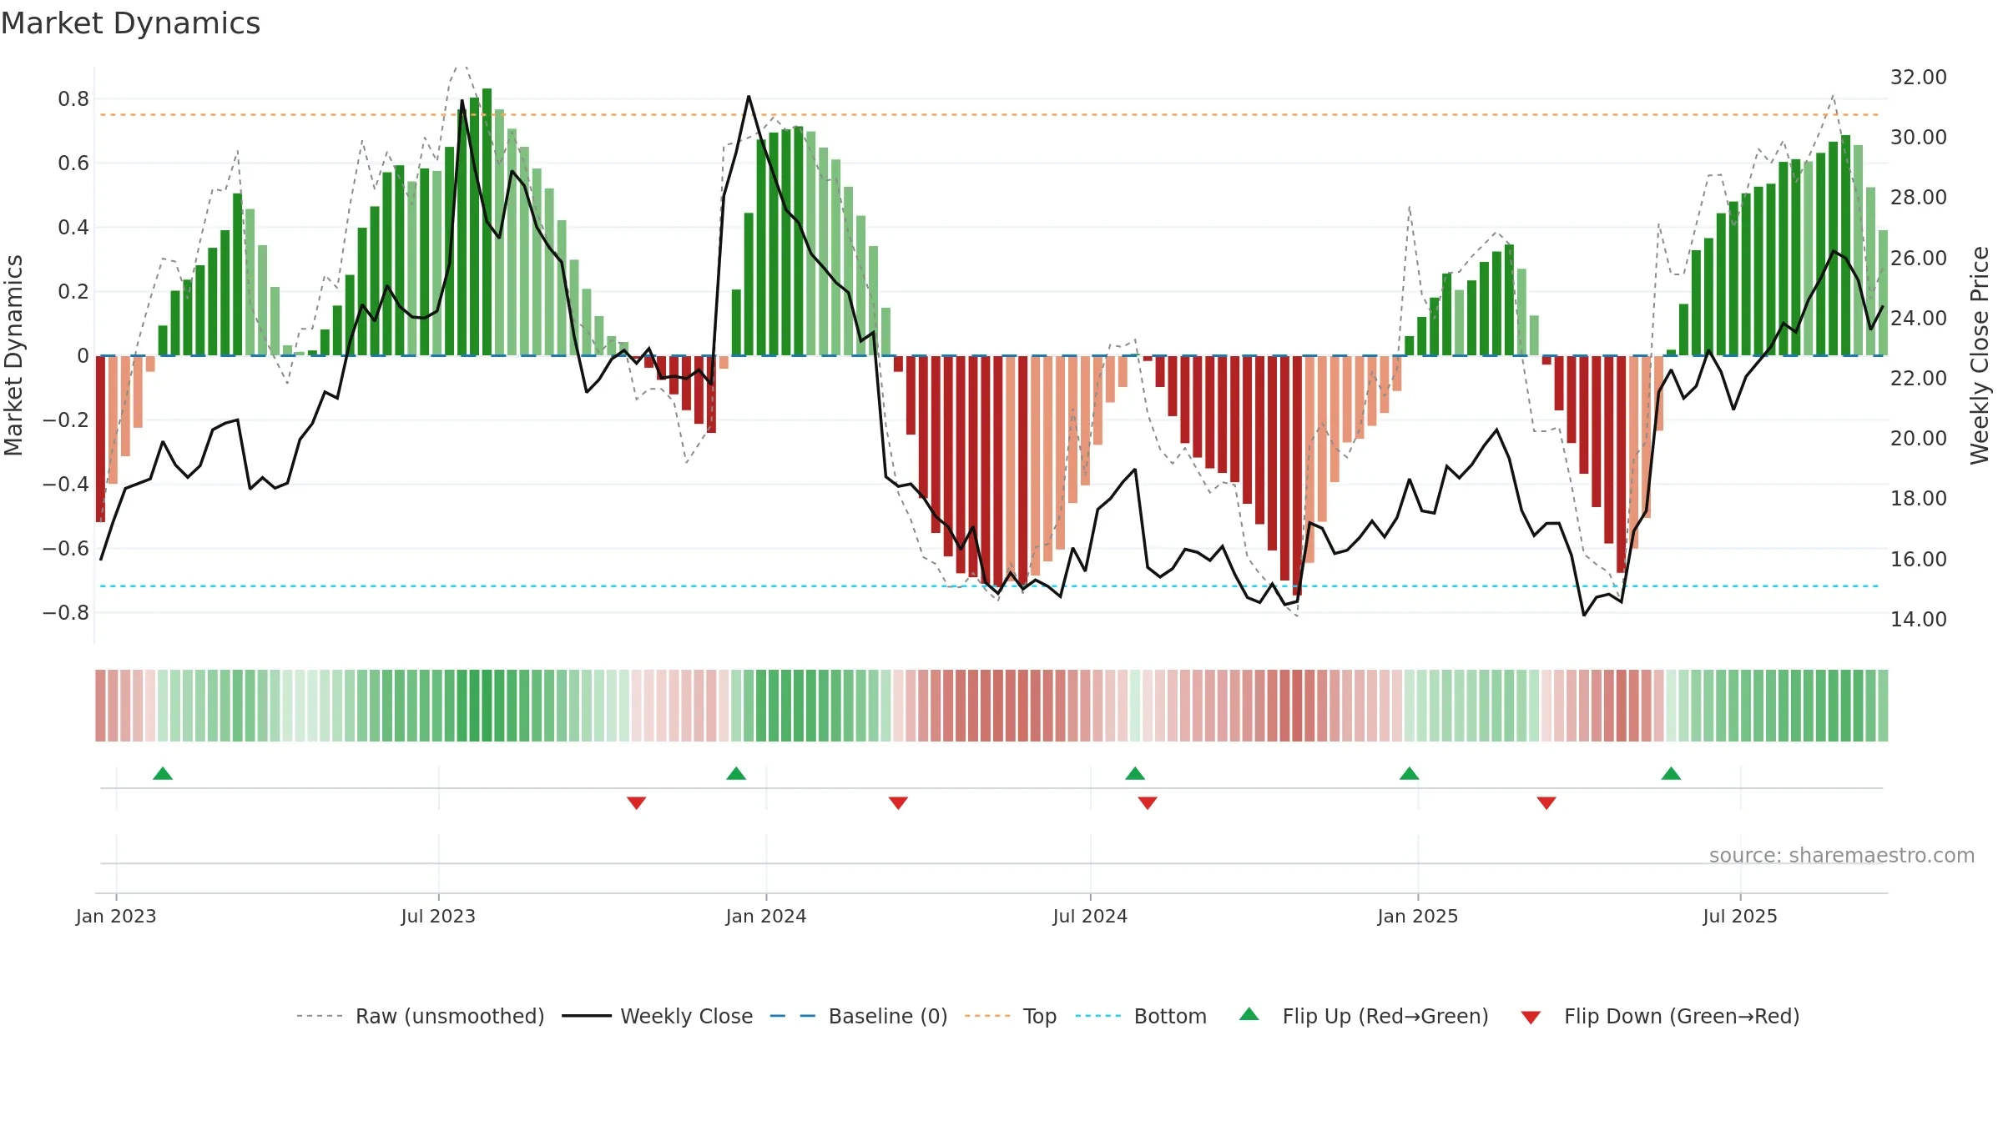The height and width of the screenshot is (1126, 2003).
Task: Click the 24.00 price axis label
Action: [x=1919, y=318]
